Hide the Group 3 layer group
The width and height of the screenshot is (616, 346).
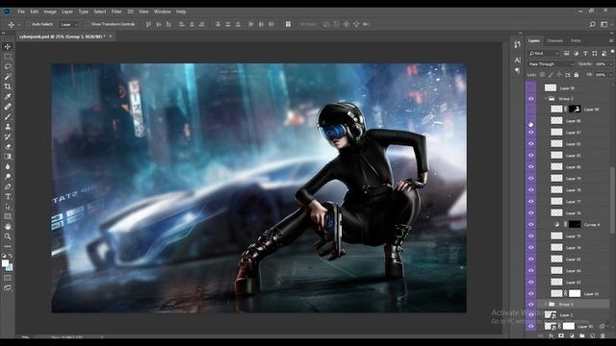(530, 98)
